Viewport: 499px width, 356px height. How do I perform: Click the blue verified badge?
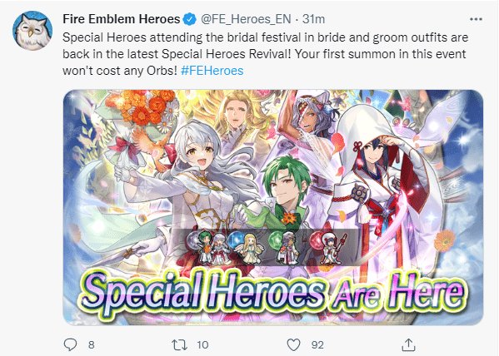[x=189, y=19]
